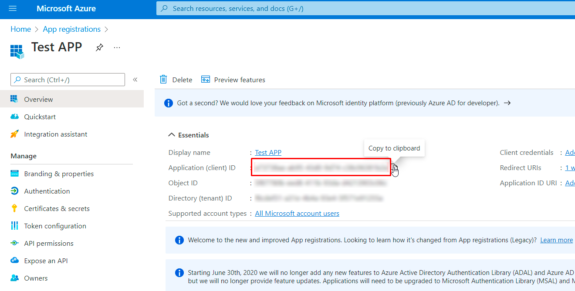
Task: Open the Test APP display name link
Action: (x=268, y=152)
